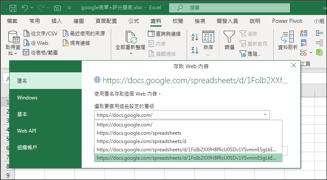This screenshot has width=327, height=180.
Task: Expand the 全部重新整理 dropdown arrow
Action: 131,54
